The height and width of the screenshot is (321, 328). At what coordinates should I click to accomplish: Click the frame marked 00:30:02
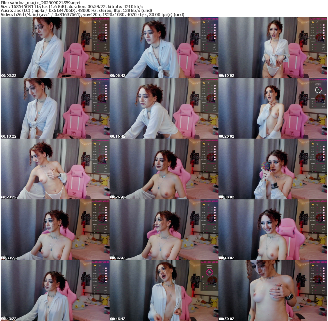coord(273,169)
